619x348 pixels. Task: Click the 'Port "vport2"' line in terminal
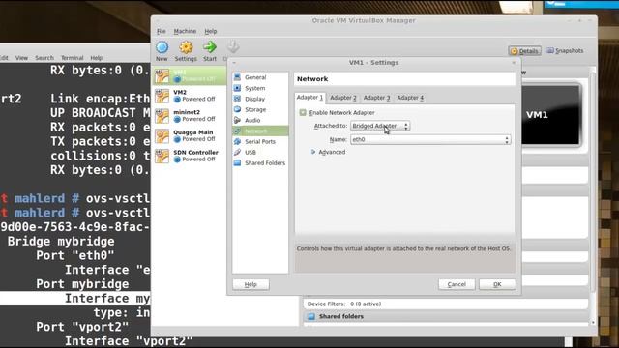pos(82,327)
